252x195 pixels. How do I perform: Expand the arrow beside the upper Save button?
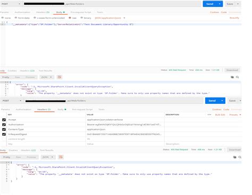tap(238, 4)
